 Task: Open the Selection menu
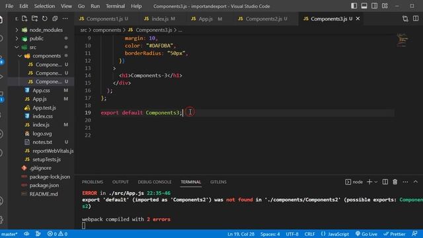[44, 6]
